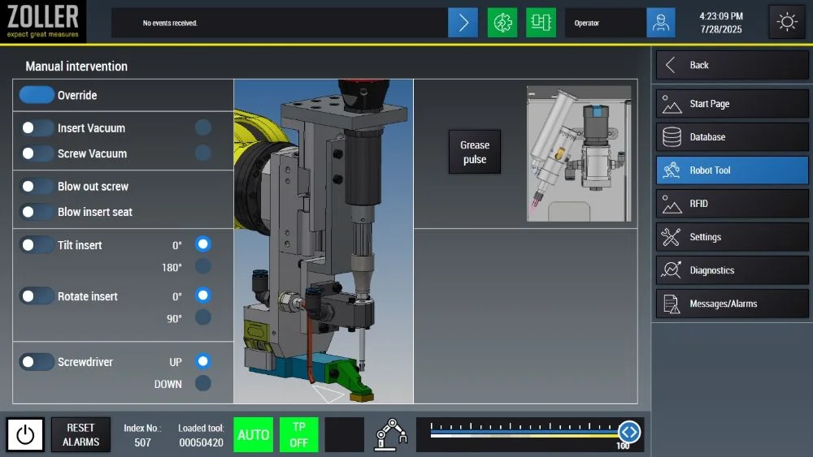The image size is (813, 457).
Task: Click the green gear cycle icon
Action: point(502,23)
